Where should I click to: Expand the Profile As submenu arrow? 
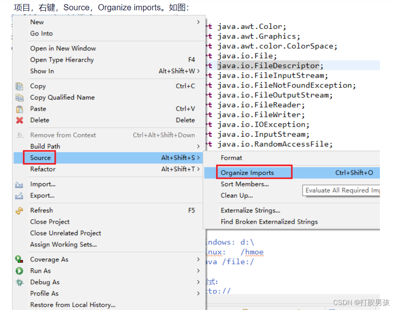(x=198, y=293)
